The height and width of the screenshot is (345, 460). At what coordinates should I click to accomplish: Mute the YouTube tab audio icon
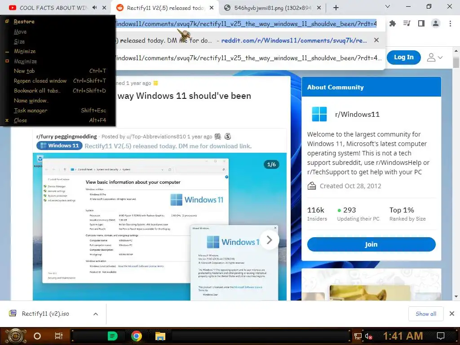tap(94, 8)
